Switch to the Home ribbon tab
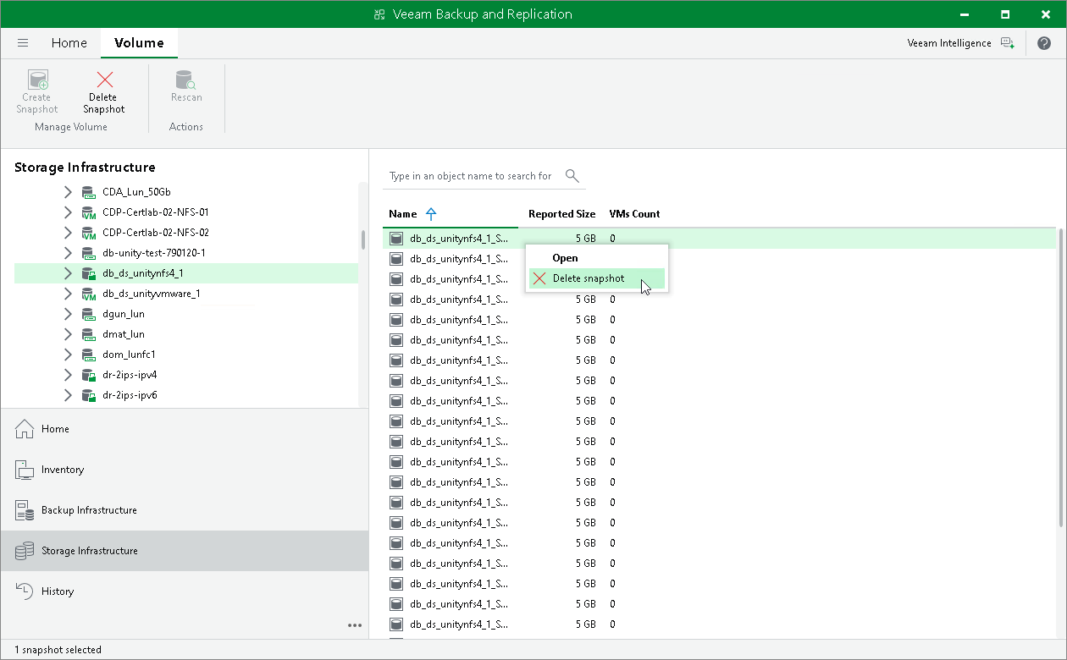 (x=69, y=43)
